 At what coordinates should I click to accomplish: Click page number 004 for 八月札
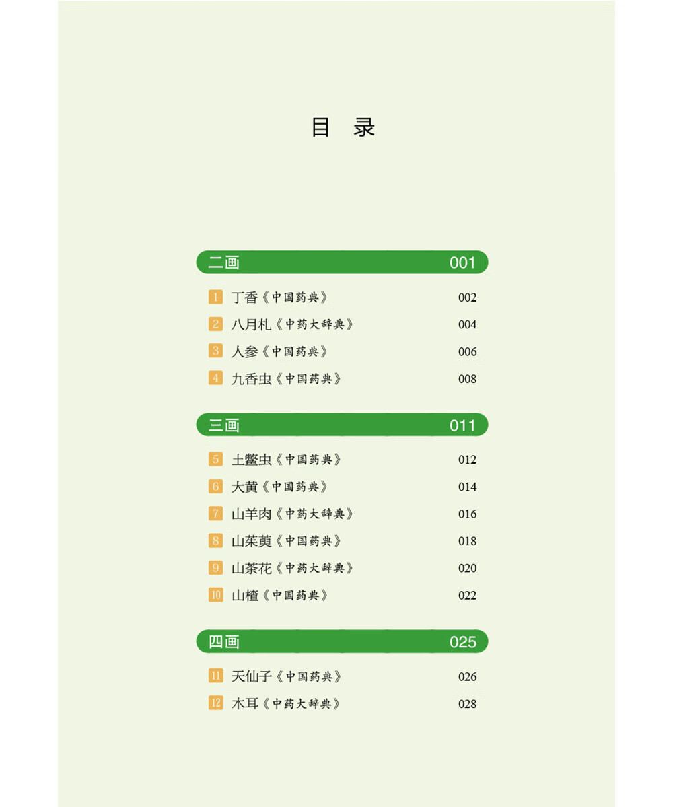coord(467,325)
